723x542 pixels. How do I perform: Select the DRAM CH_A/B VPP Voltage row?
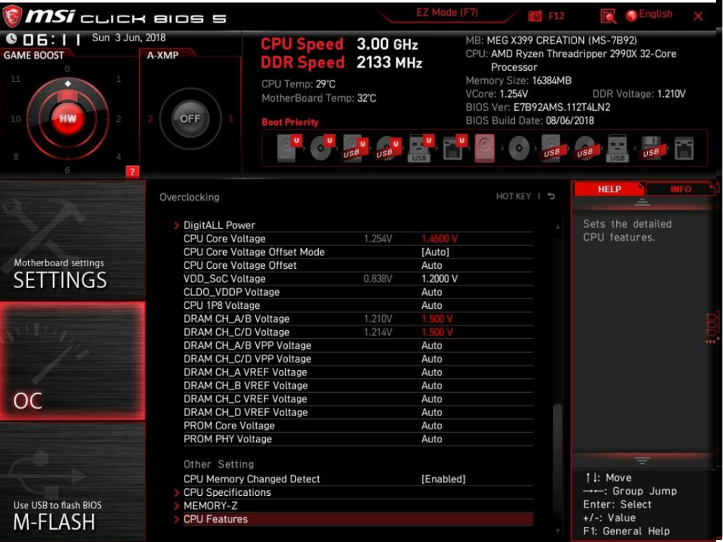(x=358, y=345)
